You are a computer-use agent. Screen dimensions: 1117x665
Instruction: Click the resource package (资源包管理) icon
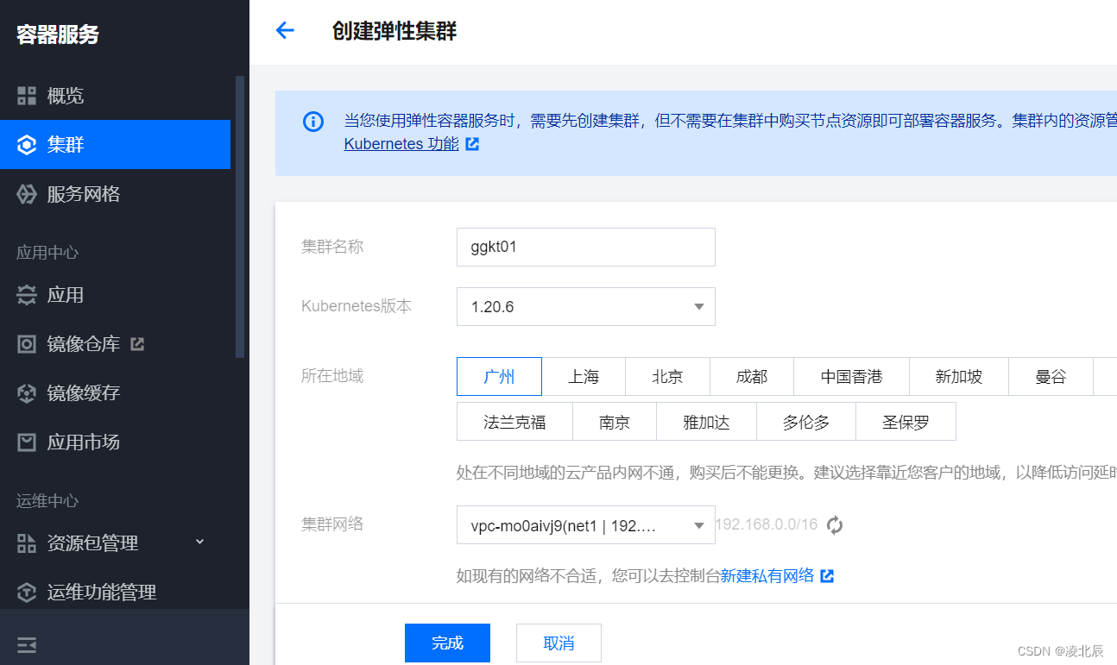click(x=27, y=543)
